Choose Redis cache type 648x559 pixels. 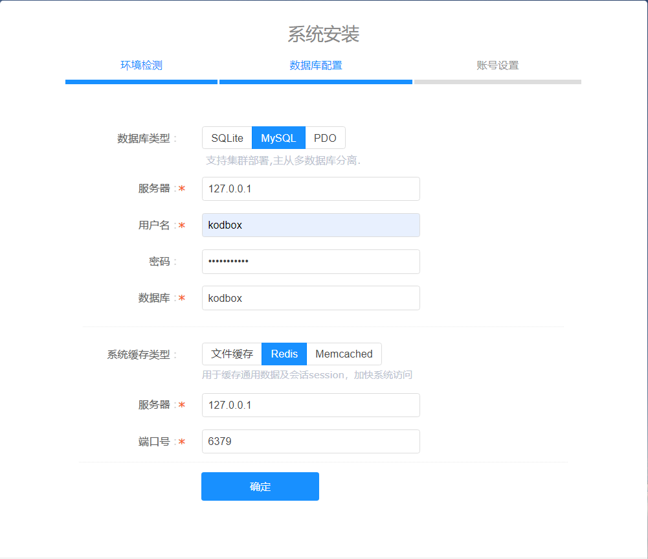(284, 354)
